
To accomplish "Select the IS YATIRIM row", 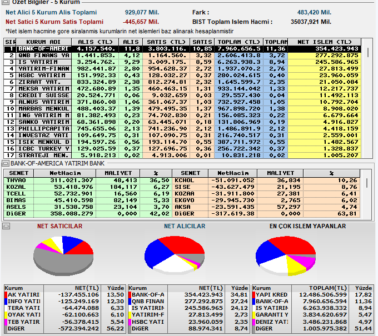I will coord(182,62).
